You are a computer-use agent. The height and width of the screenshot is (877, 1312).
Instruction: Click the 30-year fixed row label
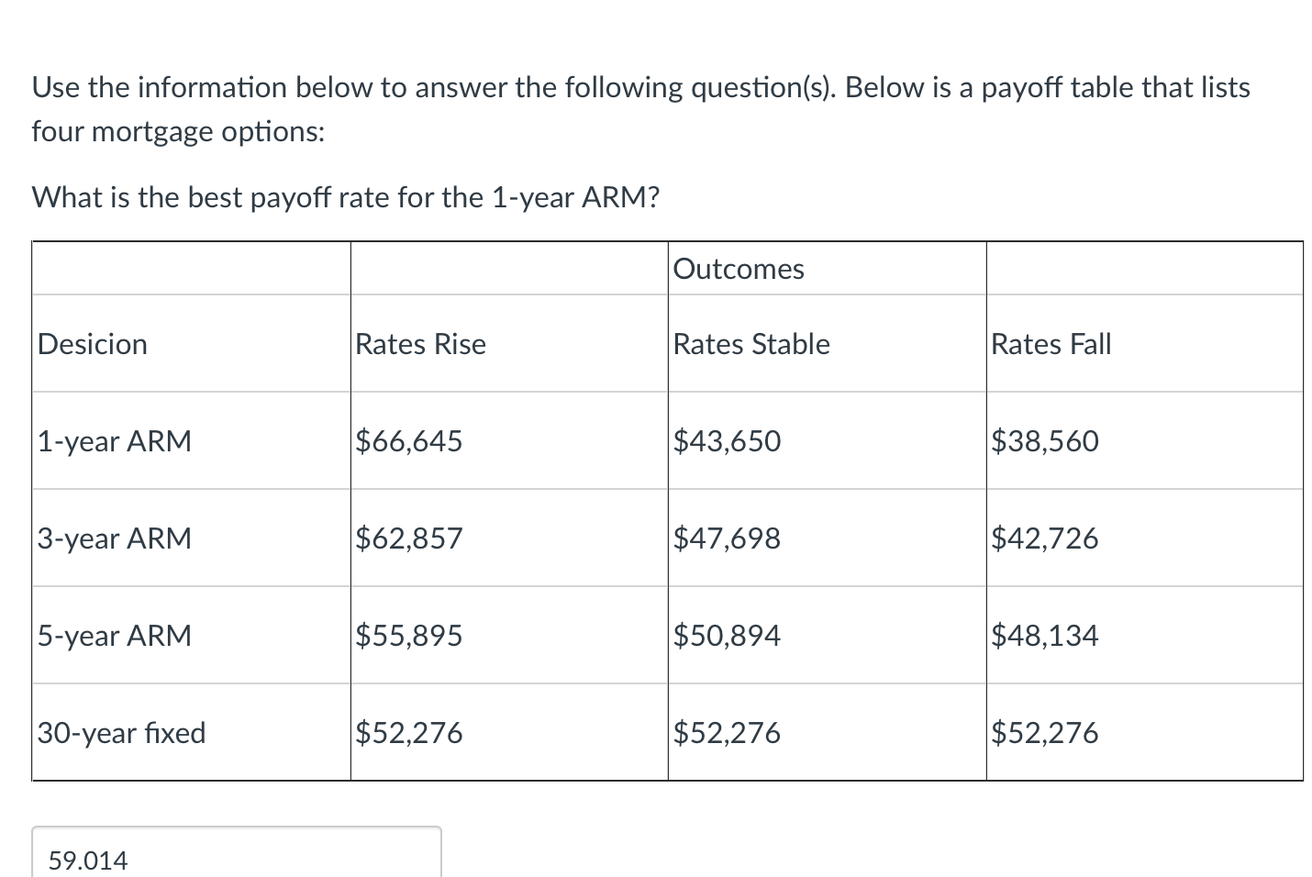(120, 732)
